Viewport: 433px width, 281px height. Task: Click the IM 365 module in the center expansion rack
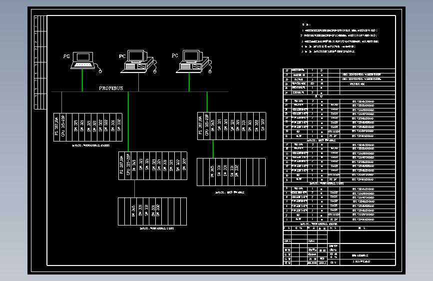pos(133,211)
